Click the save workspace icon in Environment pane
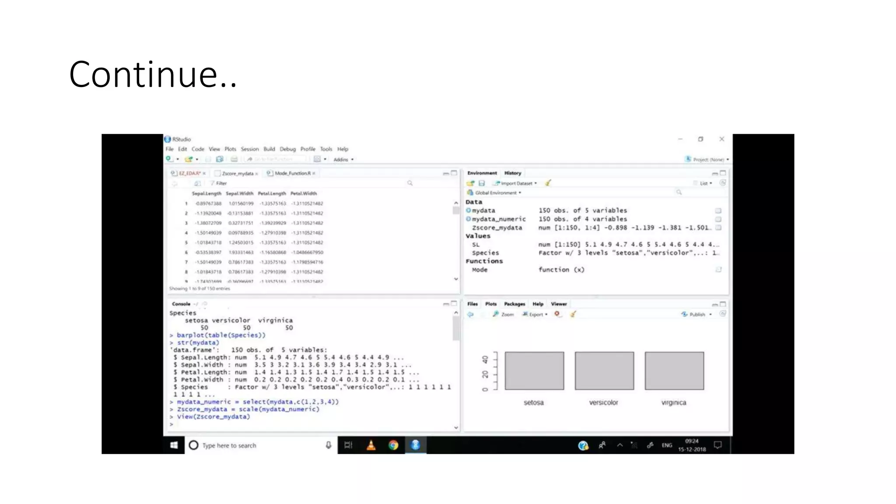 pos(482,183)
